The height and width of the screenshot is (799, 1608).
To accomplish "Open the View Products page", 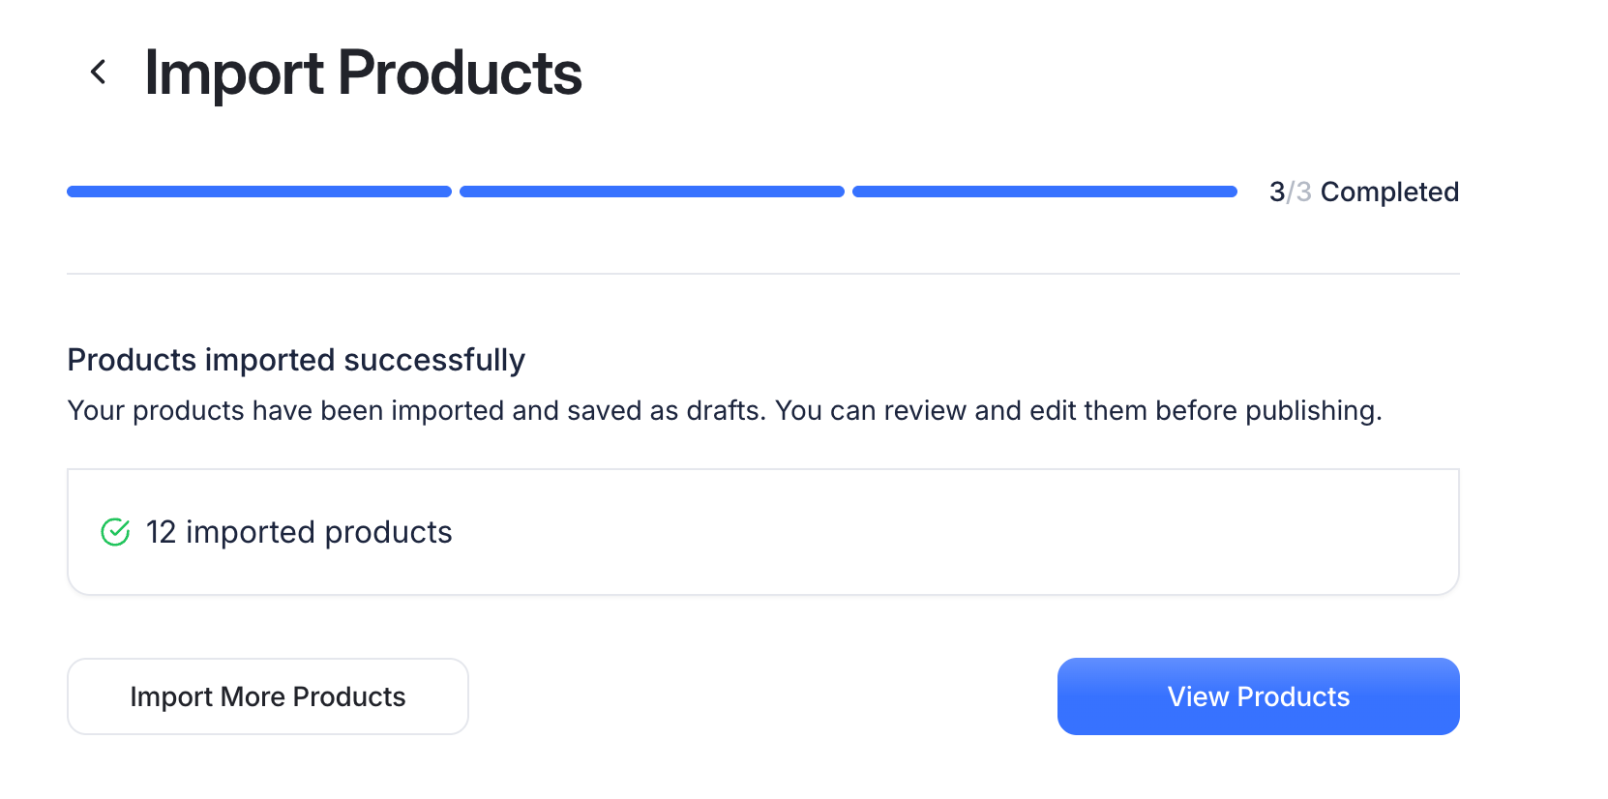I will point(1258,696).
